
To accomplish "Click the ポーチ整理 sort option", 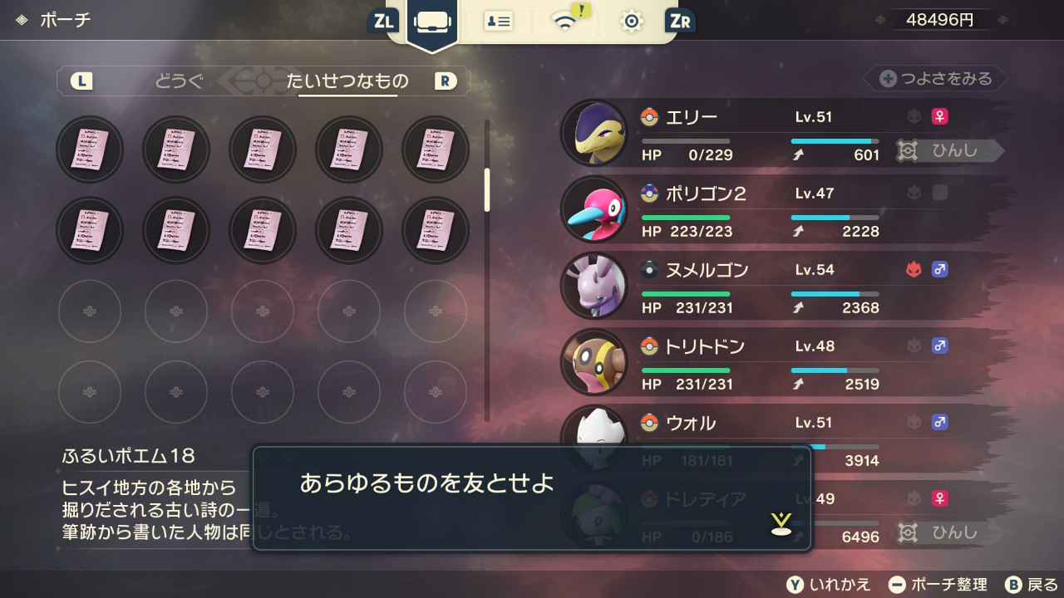I will click(938, 584).
